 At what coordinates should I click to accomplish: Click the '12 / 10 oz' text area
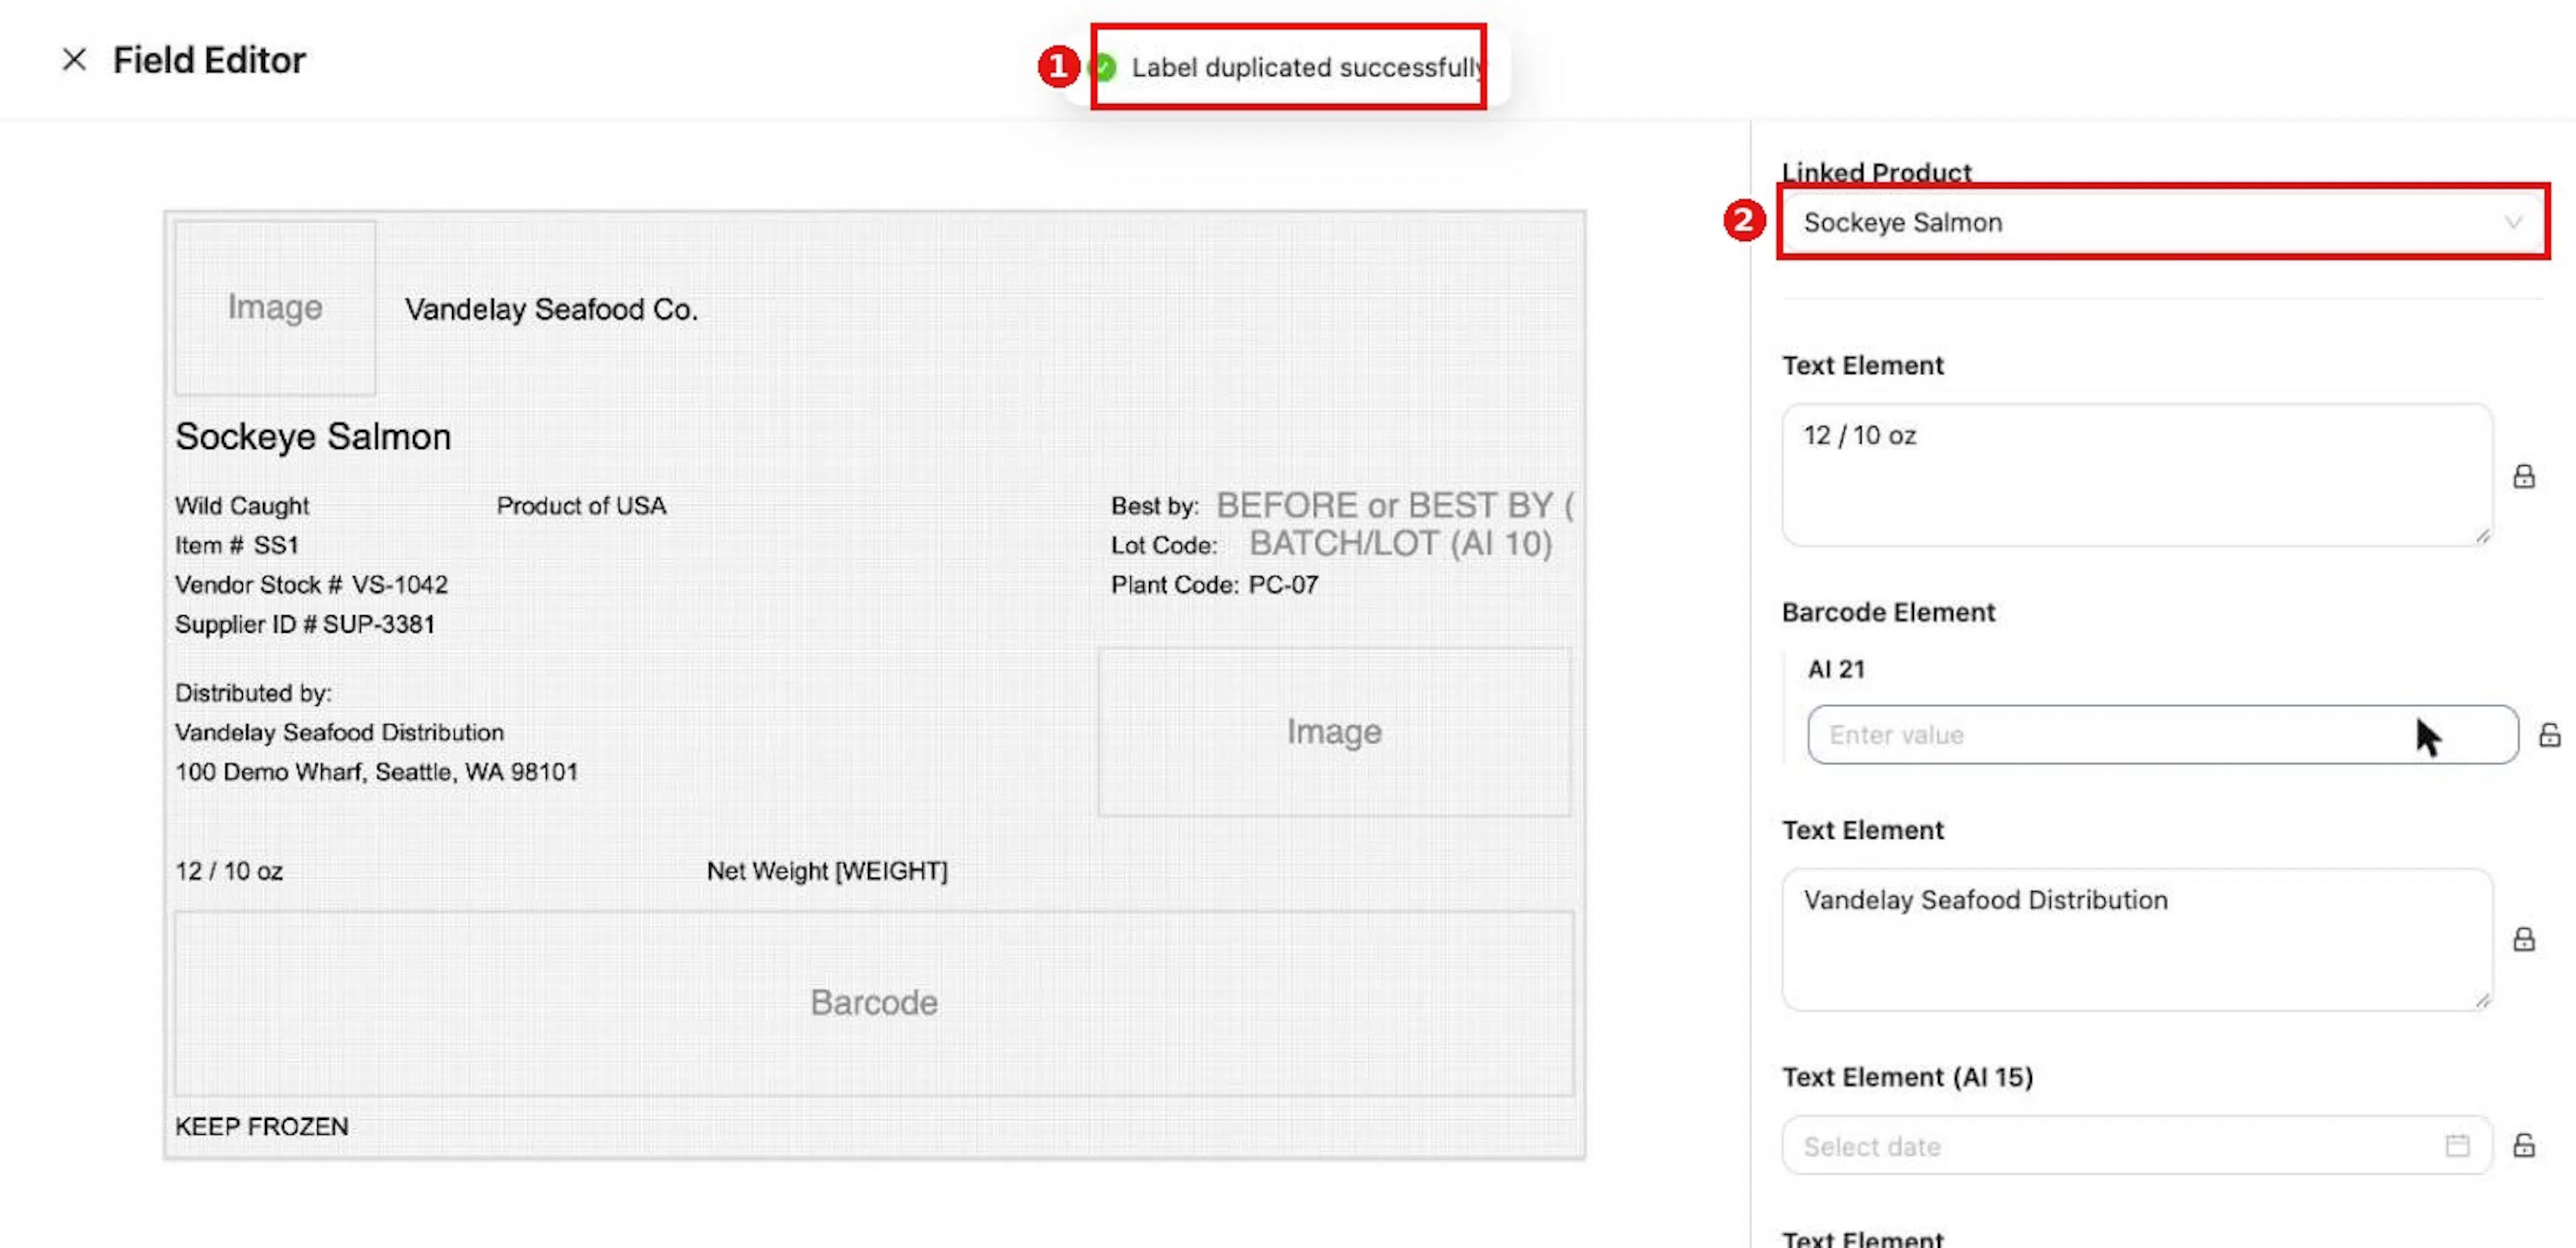(2137, 475)
